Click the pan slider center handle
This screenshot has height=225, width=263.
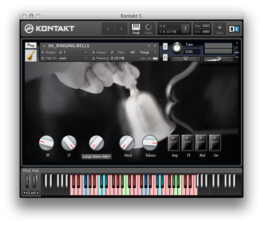[185, 59]
